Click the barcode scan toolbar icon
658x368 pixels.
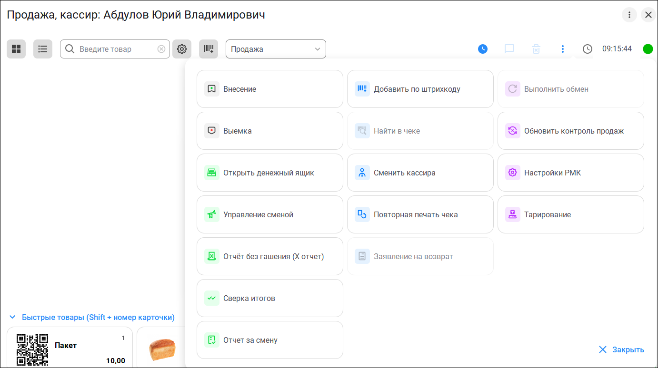tap(209, 49)
